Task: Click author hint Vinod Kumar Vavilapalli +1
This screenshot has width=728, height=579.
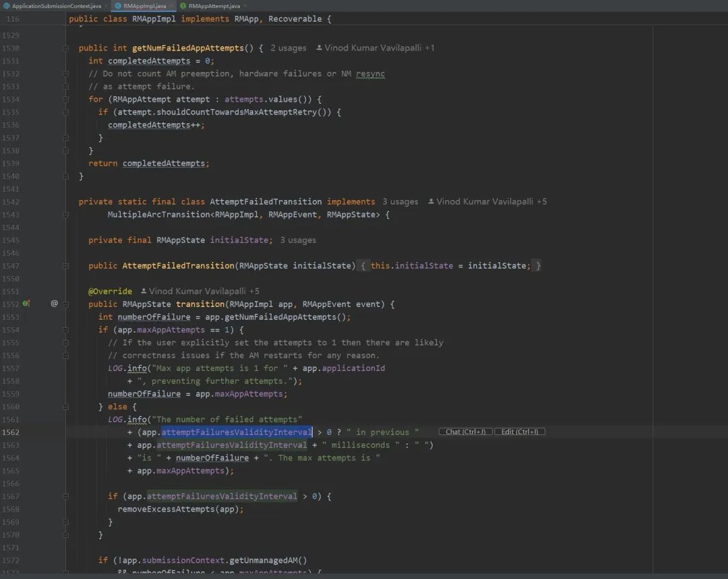Action: pos(380,48)
